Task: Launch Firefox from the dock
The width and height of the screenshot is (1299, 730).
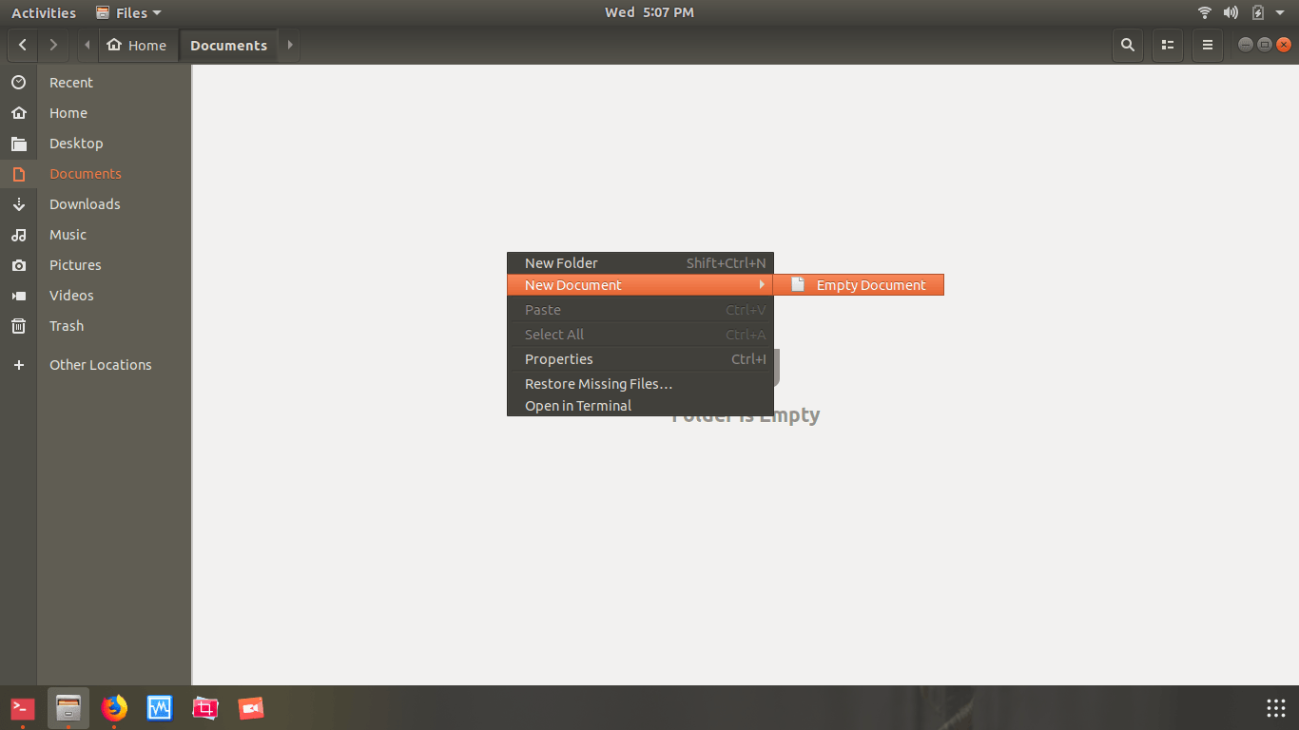Action: (114, 708)
